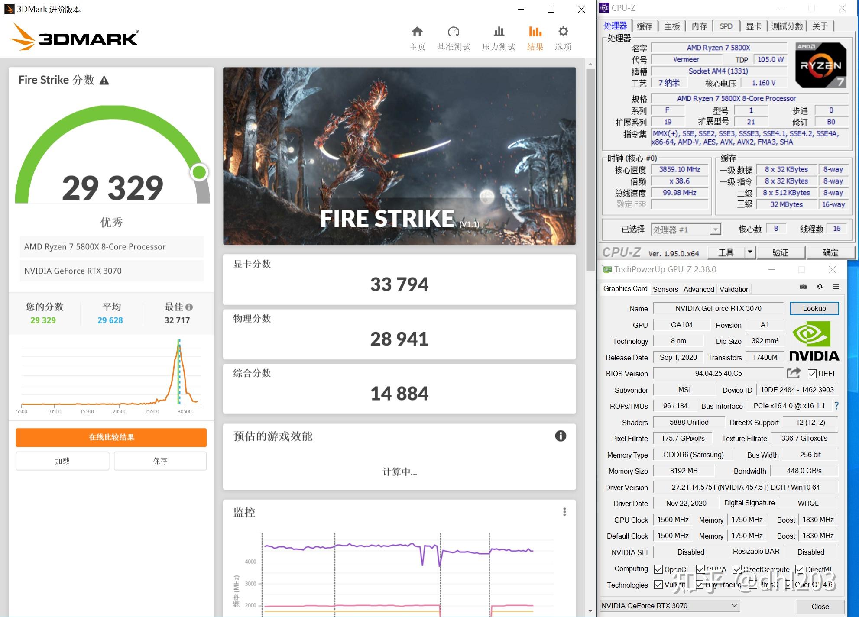Screen dimensions: 859x617
Task: Click the orange 在线比较结果 button
Action: coord(111,437)
